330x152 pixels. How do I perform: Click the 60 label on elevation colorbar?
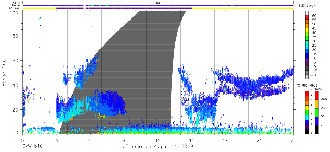point(314,16)
